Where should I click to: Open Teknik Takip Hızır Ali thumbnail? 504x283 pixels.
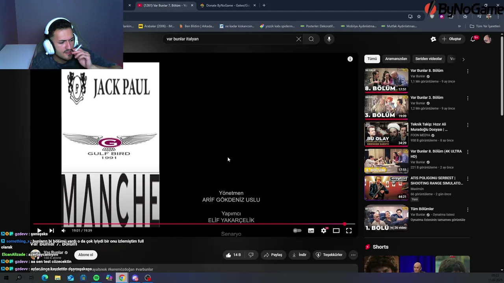[x=386, y=134]
